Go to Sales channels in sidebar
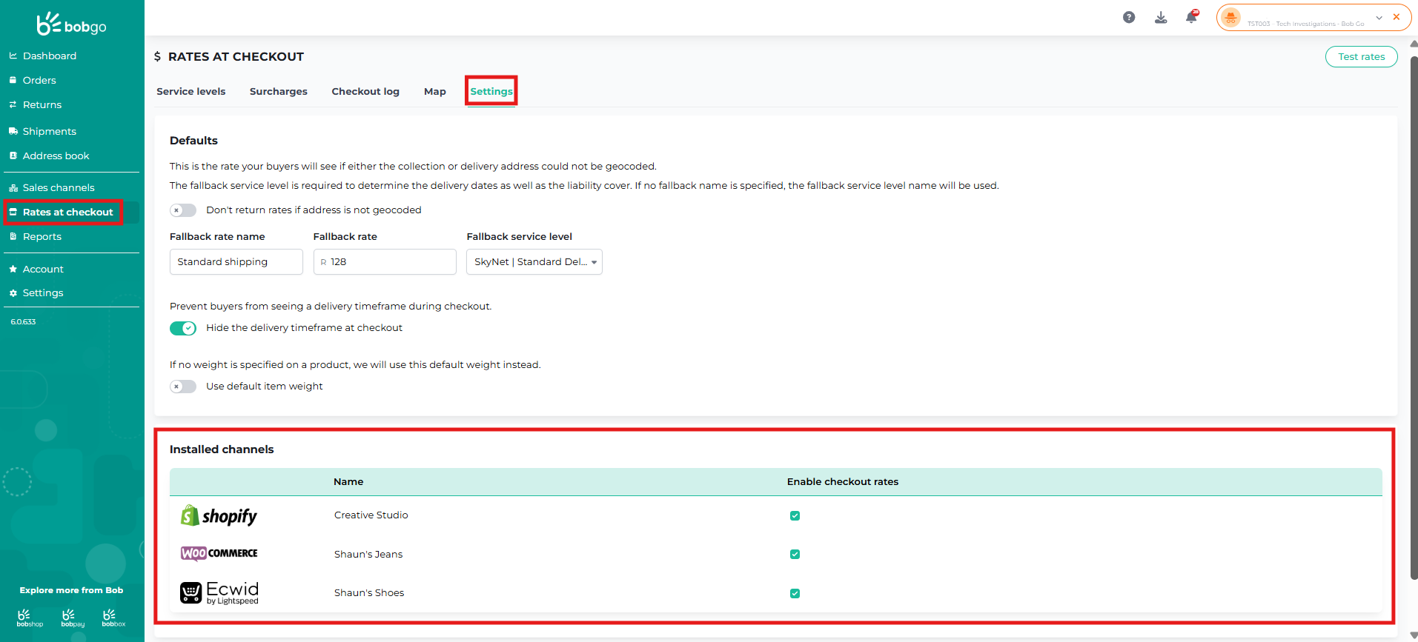This screenshot has width=1418, height=642. pyautogui.click(x=59, y=188)
